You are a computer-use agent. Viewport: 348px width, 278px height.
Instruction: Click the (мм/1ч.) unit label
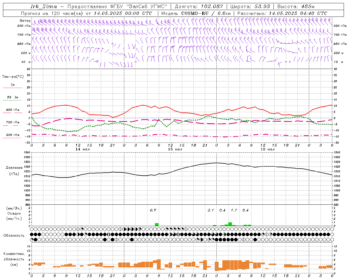(x=14, y=219)
